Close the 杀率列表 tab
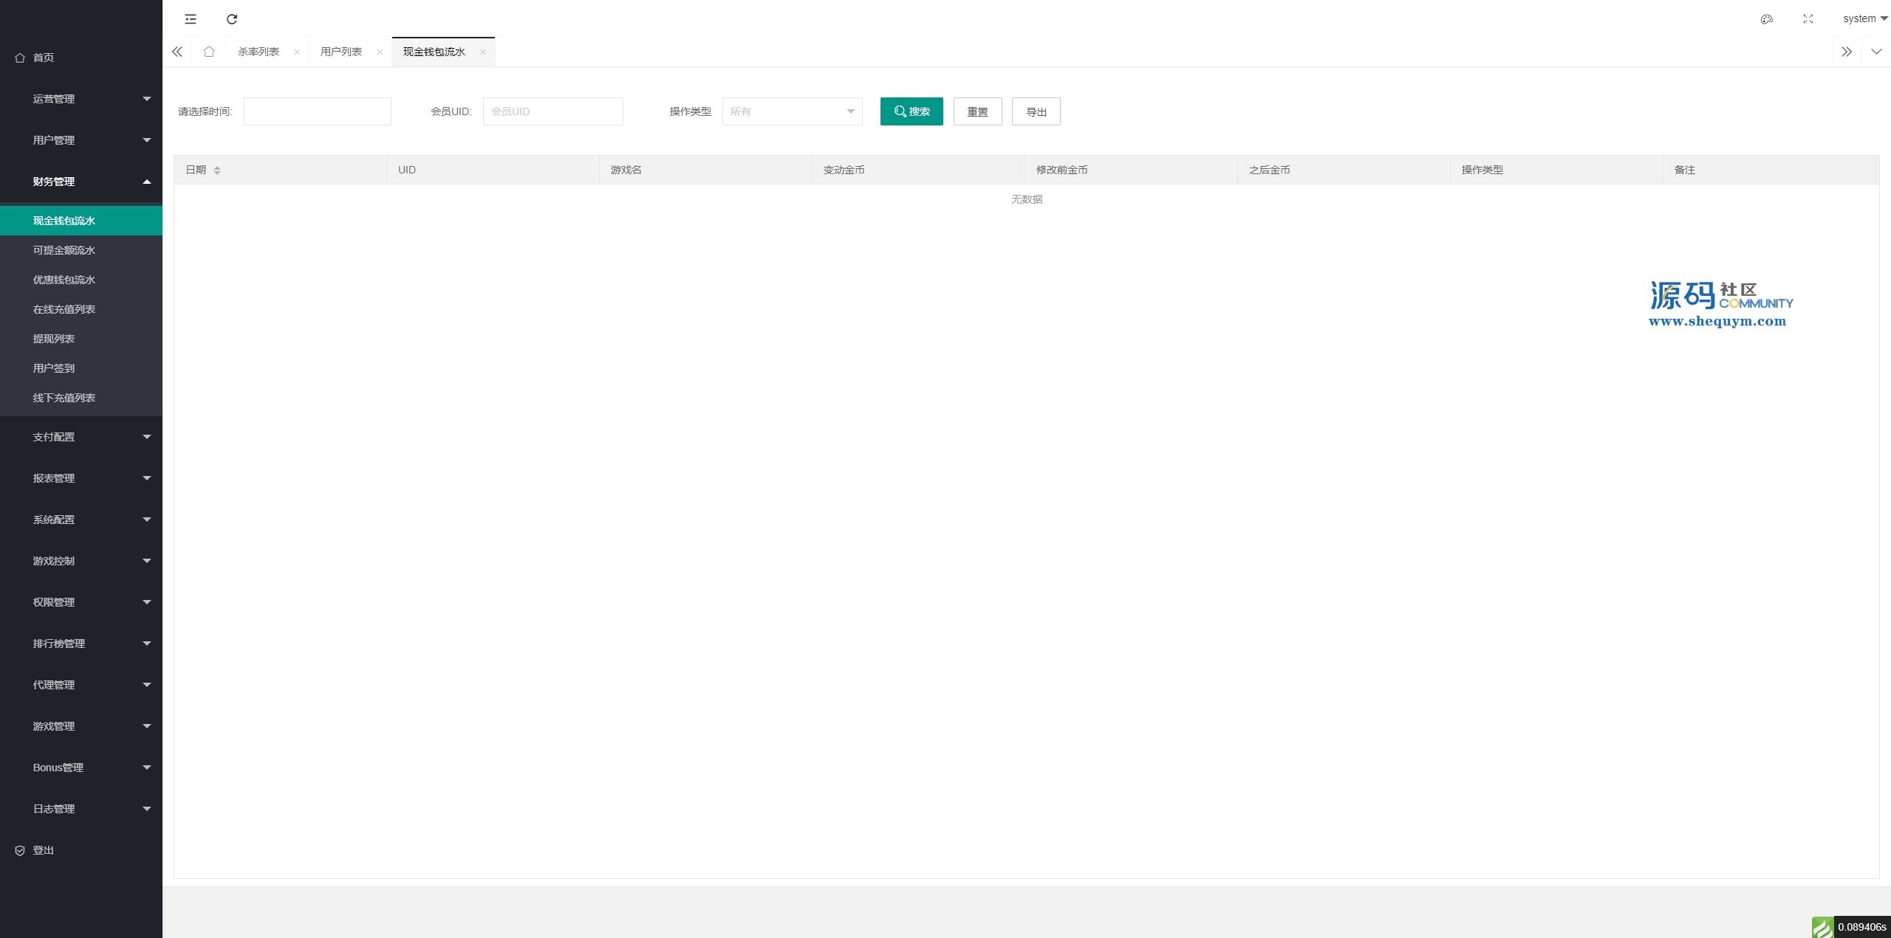This screenshot has width=1891, height=938. (x=297, y=52)
